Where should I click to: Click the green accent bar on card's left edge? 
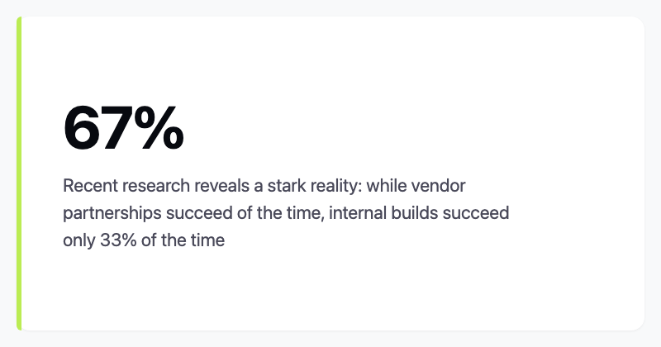[x=19, y=173]
